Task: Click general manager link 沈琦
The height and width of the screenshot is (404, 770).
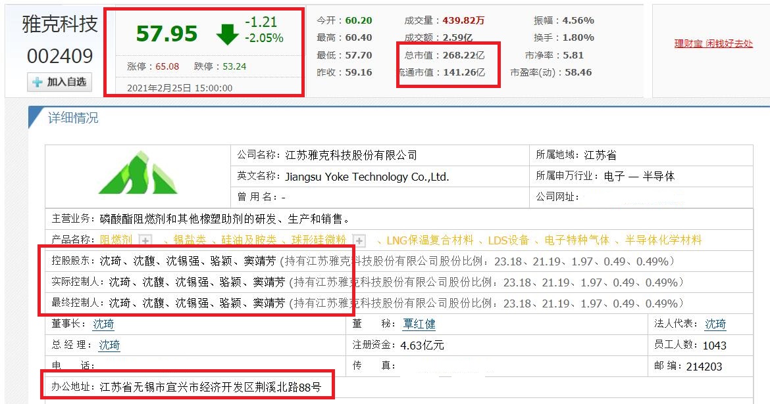Action: 107,345
